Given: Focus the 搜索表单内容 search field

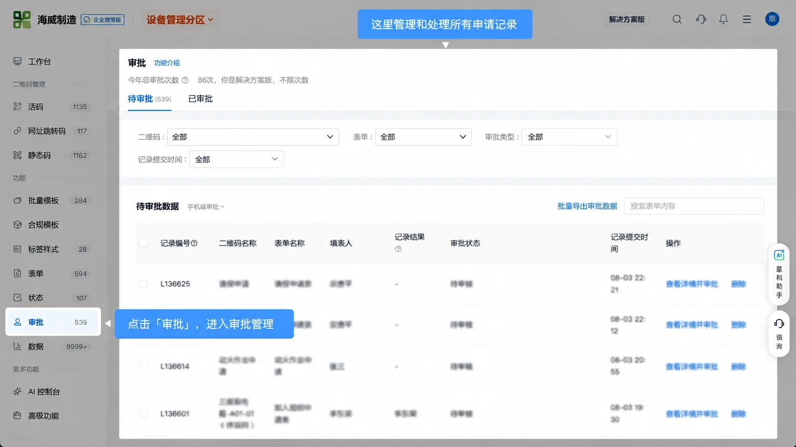Looking at the screenshot, I should tap(694, 206).
